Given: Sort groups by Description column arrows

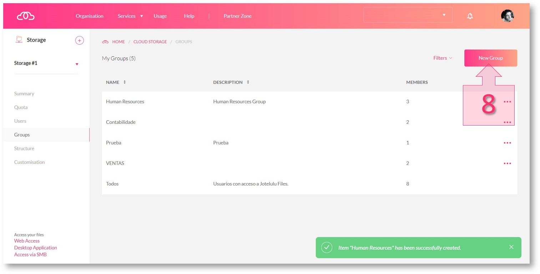Looking at the screenshot, I should (x=248, y=82).
